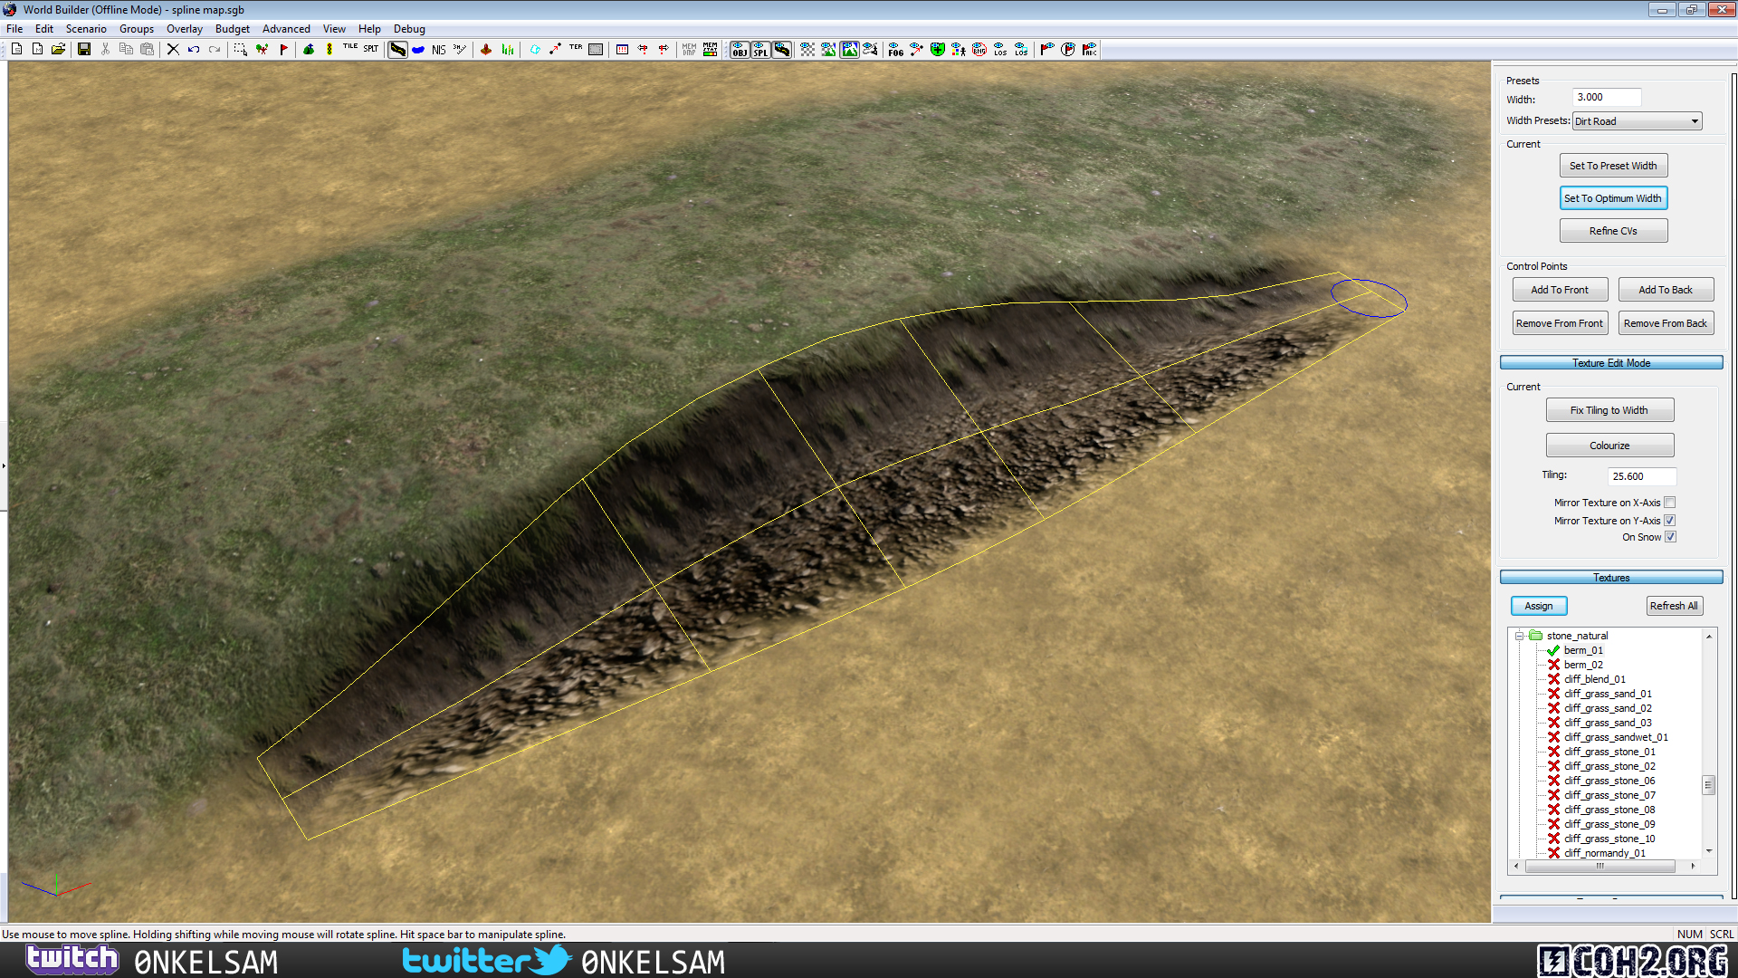Collapse the stone_natural tree folder
Screen dimensions: 1738x978
(1519, 636)
